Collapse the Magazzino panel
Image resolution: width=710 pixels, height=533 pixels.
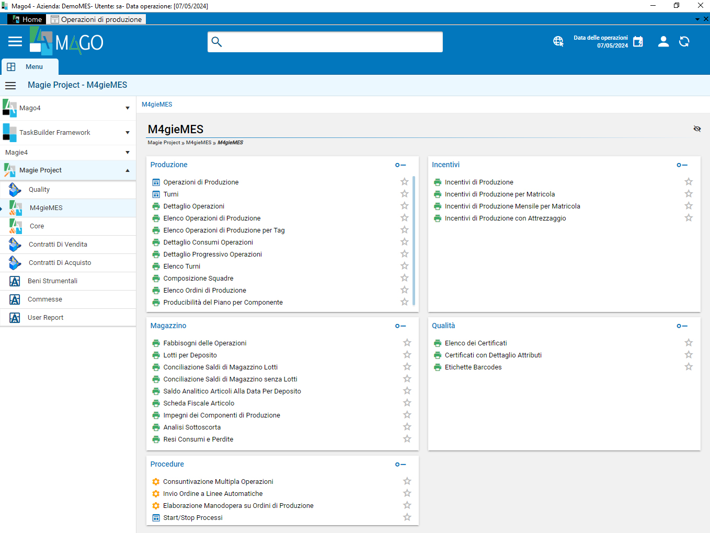pos(400,326)
